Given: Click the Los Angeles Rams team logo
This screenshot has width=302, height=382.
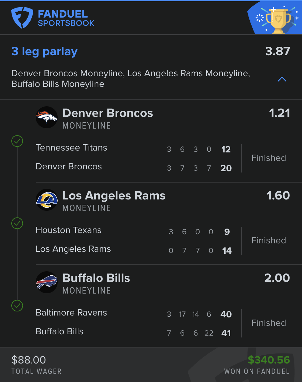Looking at the screenshot, I should (x=47, y=200).
